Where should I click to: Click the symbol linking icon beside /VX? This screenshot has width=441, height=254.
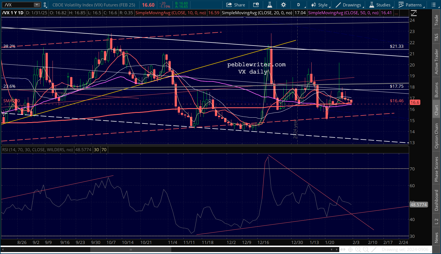pos(45,5)
